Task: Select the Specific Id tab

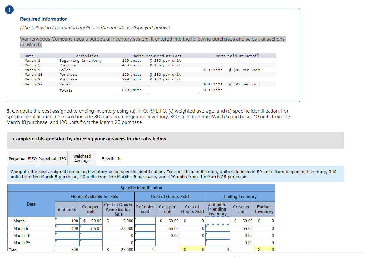Action: click(x=111, y=158)
